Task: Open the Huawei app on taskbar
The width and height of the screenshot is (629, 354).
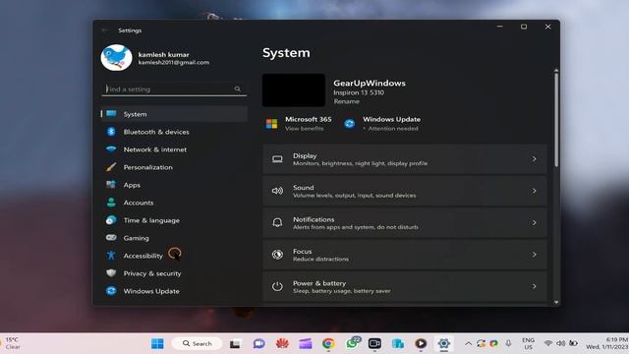Action: click(x=282, y=343)
